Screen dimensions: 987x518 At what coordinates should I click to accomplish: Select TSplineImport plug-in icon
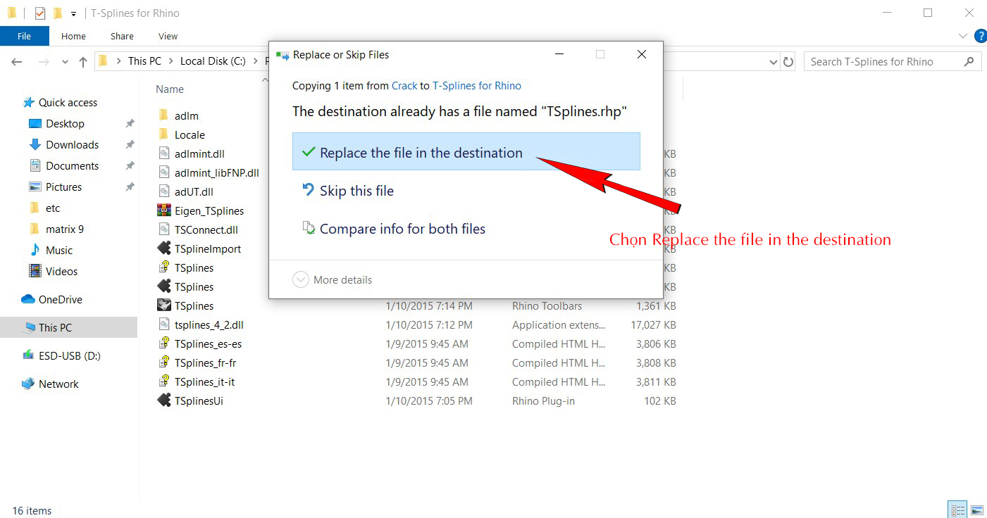coord(163,248)
